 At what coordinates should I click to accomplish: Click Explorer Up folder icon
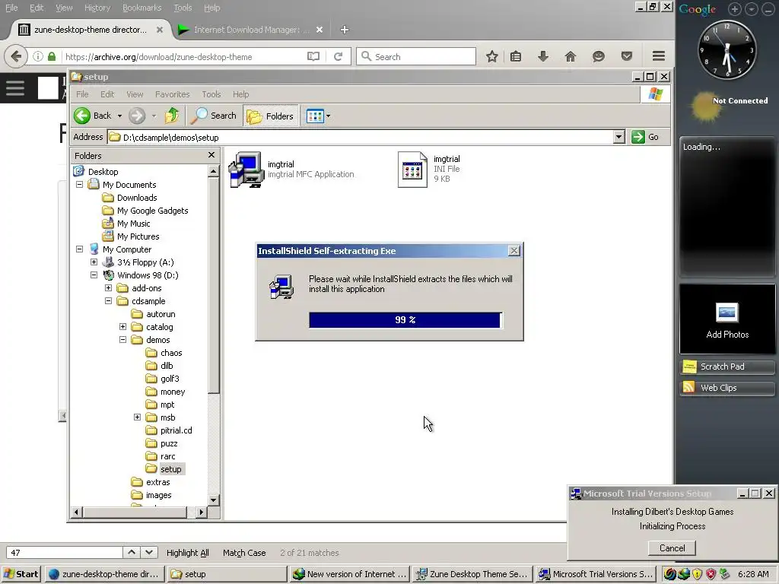tap(172, 116)
